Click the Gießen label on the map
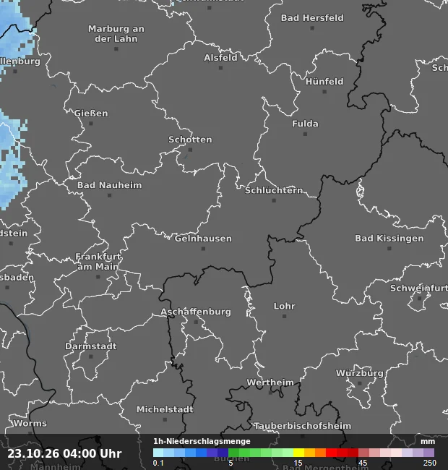Viewport: 448px width, 470px height. point(91,114)
